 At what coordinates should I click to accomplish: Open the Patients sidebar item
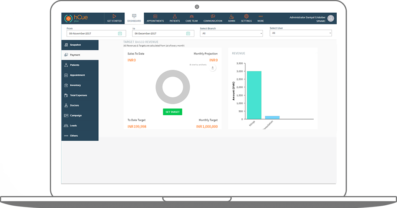(80, 65)
